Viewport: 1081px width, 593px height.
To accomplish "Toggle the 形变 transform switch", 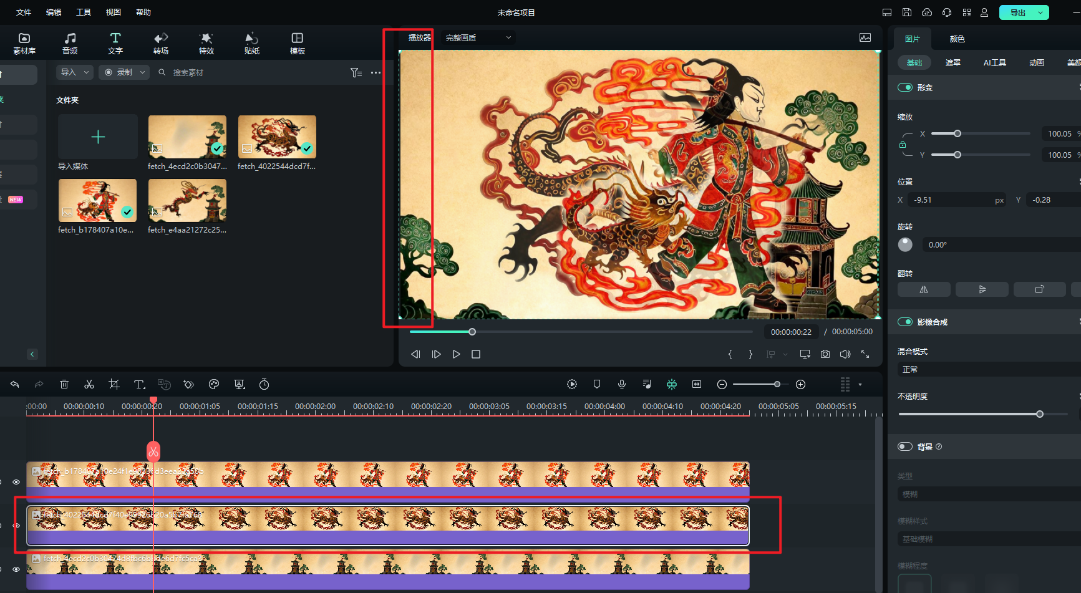I will click(x=904, y=87).
